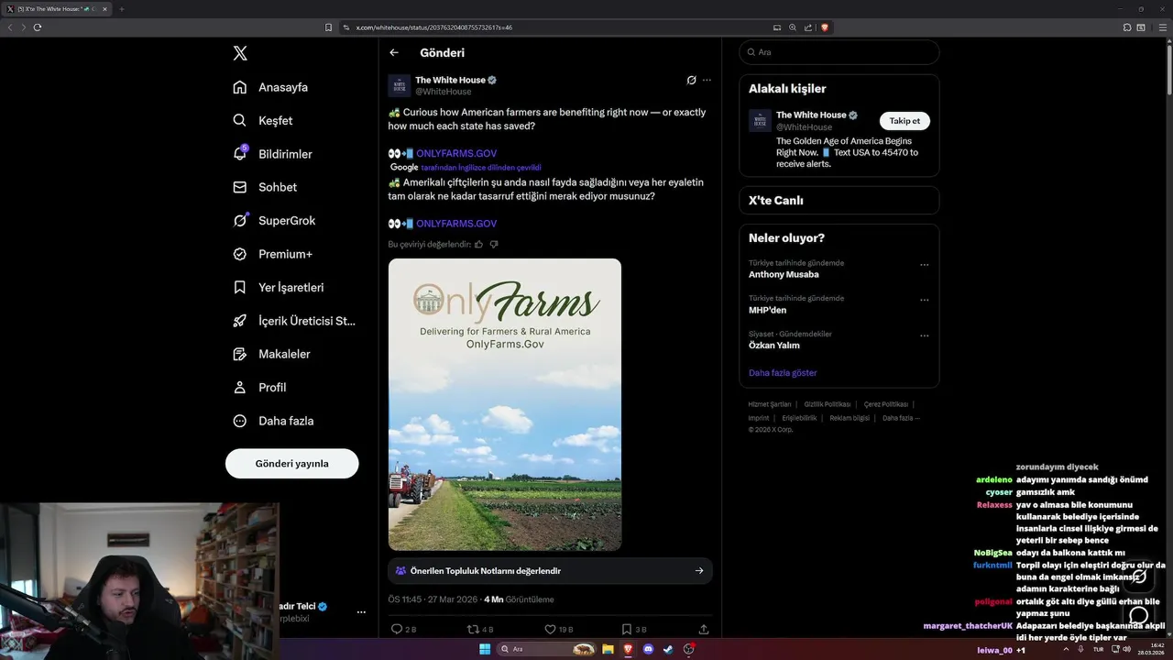Open account switcher three-dot menu
The width and height of the screenshot is (1173, 660).
coord(361,611)
